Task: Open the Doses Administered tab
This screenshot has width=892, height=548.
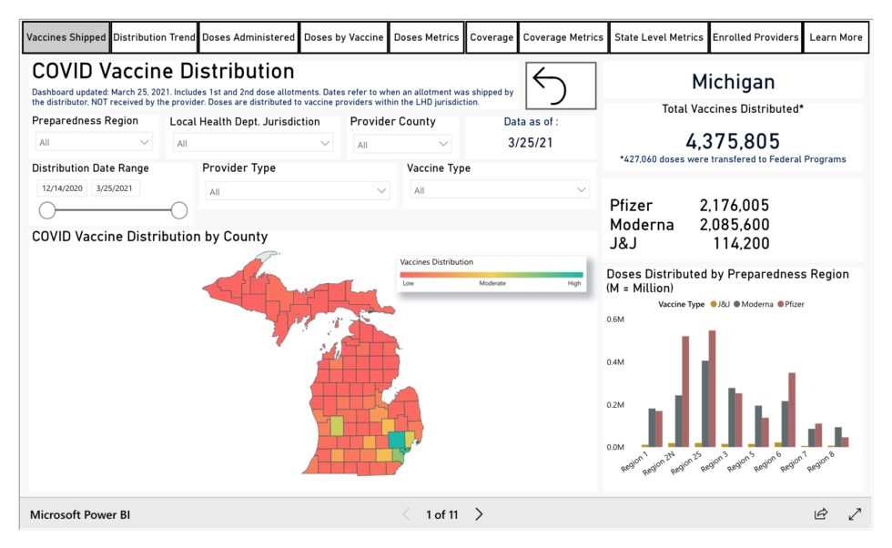Action: 248,37
